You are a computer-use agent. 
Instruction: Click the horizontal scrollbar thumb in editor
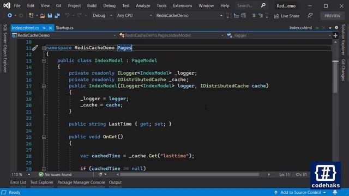tap(190, 174)
